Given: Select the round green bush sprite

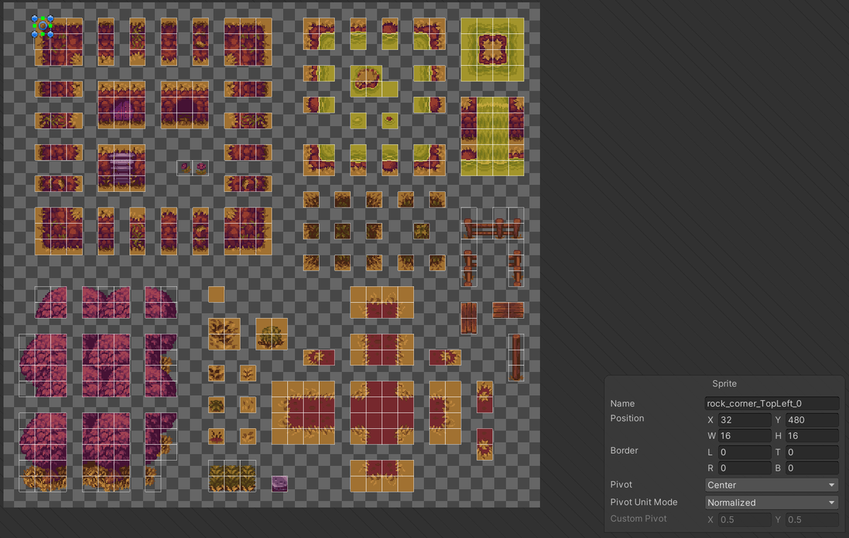Looking at the screenshot, I should click(x=272, y=333).
